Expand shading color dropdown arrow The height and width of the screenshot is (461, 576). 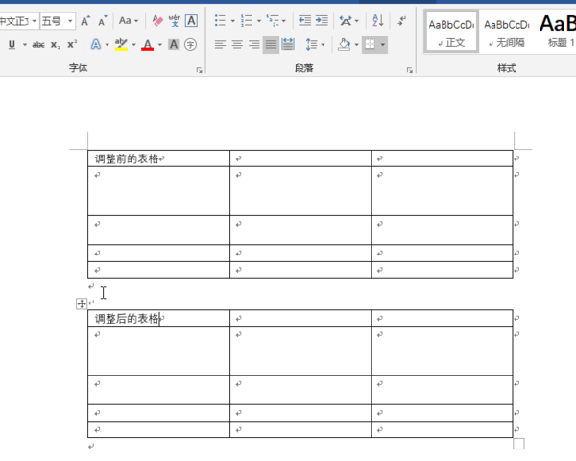click(x=356, y=45)
